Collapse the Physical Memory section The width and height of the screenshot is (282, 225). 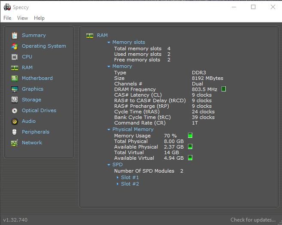109,130
